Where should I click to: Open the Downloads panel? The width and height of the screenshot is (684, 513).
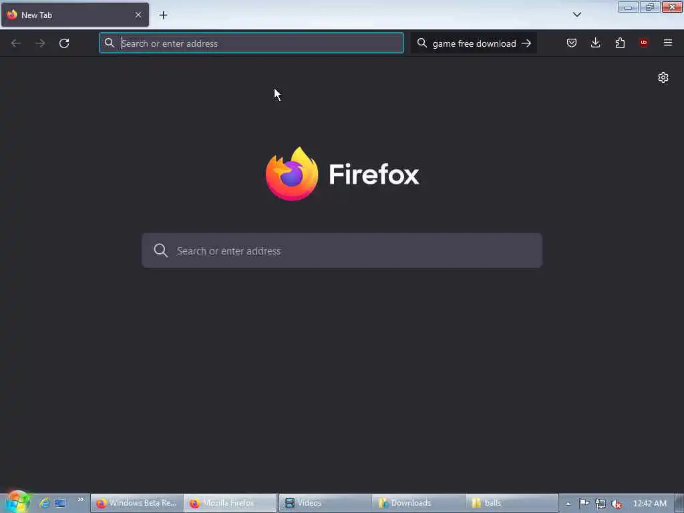click(x=595, y=43)
